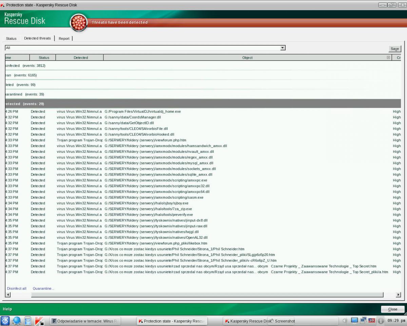The width and height of the screenshot is (407, 326).
Task: Select the sjboy.exe threat row
Action: (203, 203)
